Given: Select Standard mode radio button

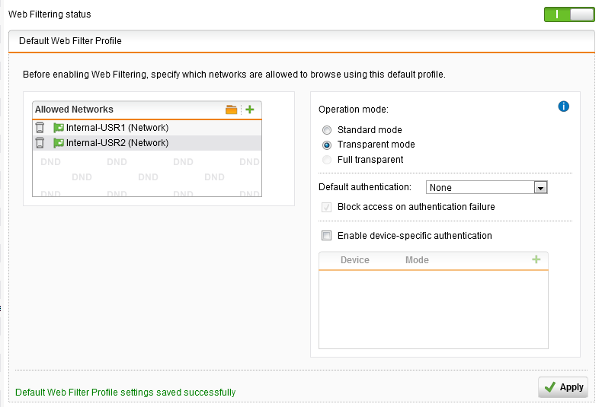Looking at the screenshot, I should point(327,130).
